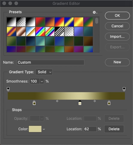The width and height of the screenshot is (133, 145).
Task: Choose the black diagonal stripes transparent preset
Action: point(59,32)
